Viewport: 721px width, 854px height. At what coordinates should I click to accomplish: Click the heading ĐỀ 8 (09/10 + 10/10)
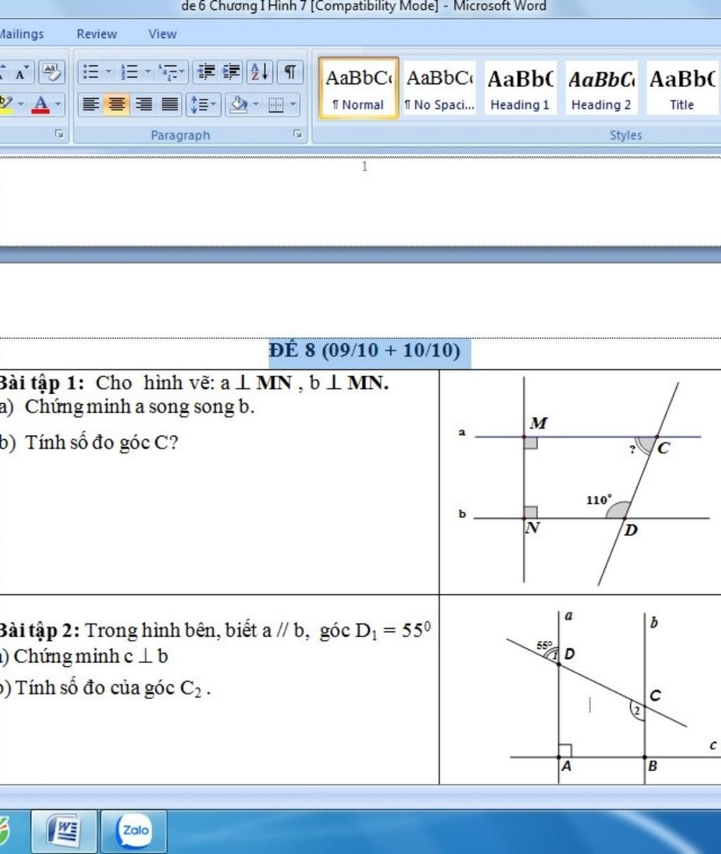click(365, 350)
